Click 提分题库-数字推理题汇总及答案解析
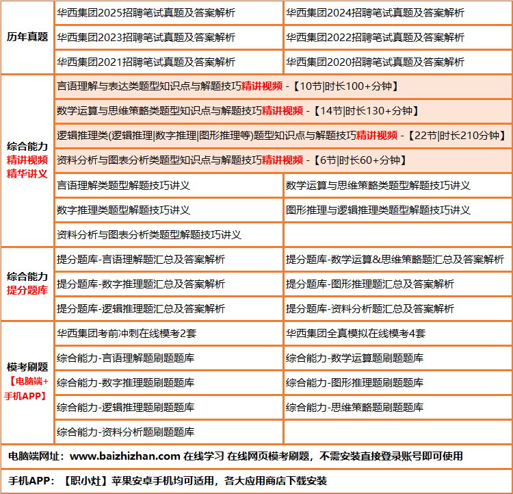 click(x=169, y=284)
